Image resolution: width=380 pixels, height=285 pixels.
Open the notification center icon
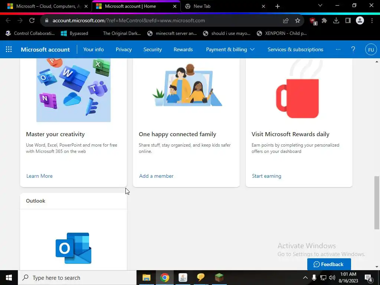pyautogui.click(x=368, y=278)
